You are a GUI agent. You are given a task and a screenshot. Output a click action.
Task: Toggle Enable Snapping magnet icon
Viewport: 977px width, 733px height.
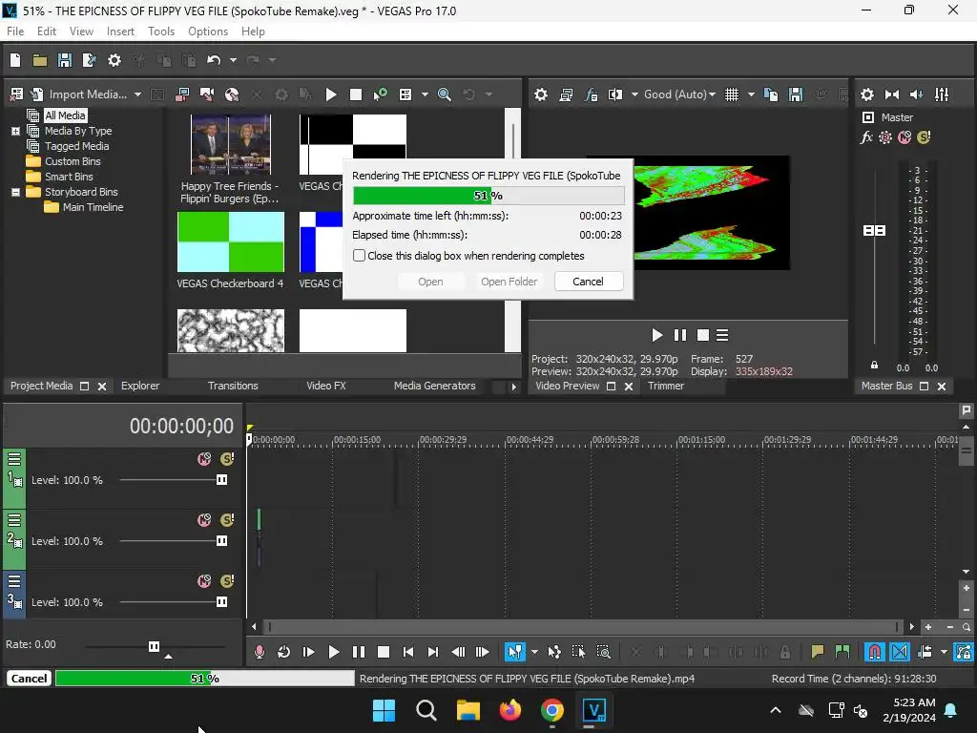874,652
